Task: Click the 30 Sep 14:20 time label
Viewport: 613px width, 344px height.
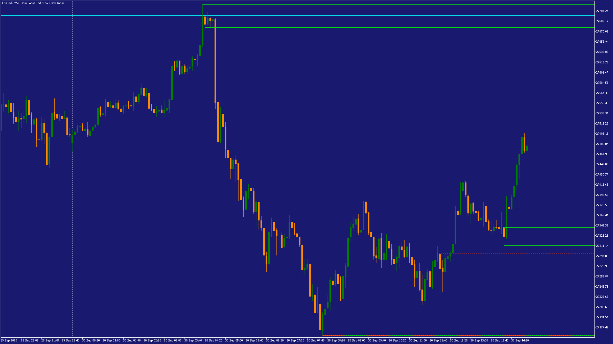Action: (520, 340)
